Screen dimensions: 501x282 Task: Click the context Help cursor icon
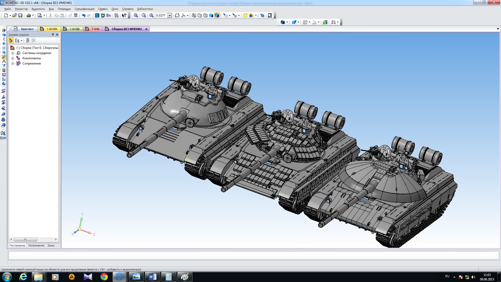point(124,15)
